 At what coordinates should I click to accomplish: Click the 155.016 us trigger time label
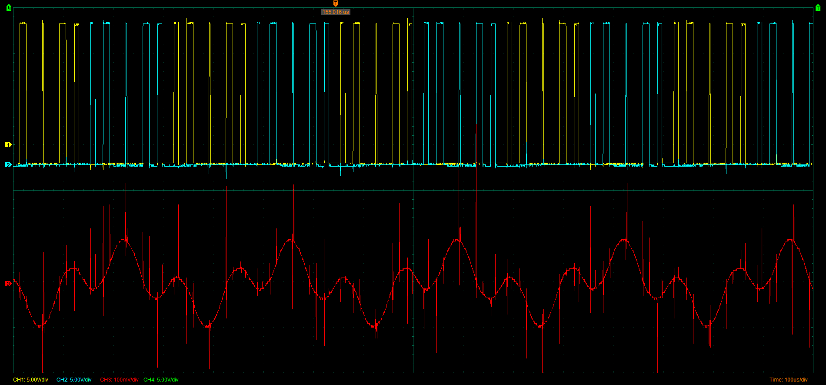pos(336,12)
